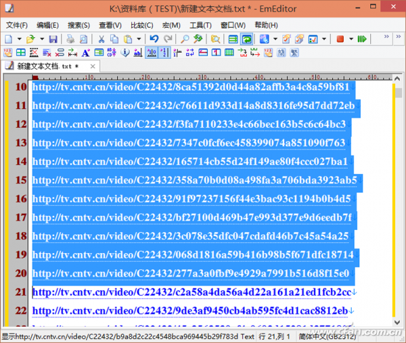Click the Copy icon in the toolbar
This screenshot has height=343, width=406.
click(114, 39)
